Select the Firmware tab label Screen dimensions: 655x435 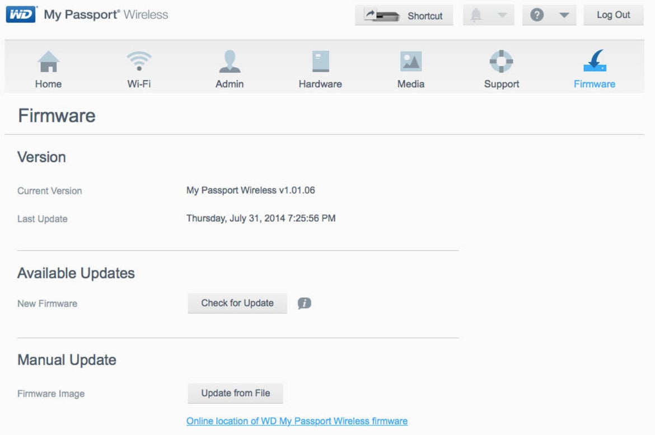[x=595, y=84]
